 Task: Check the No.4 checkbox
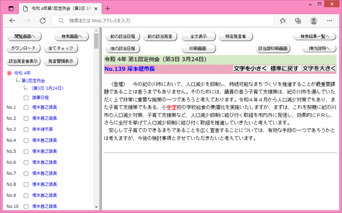tap(26, 141)
